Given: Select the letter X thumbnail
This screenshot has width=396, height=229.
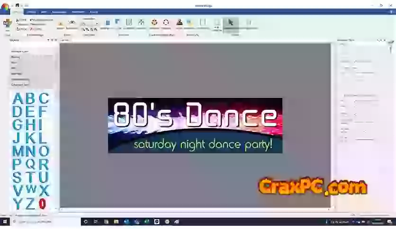Looking at the screenshot, I should (x=44, y=190).
